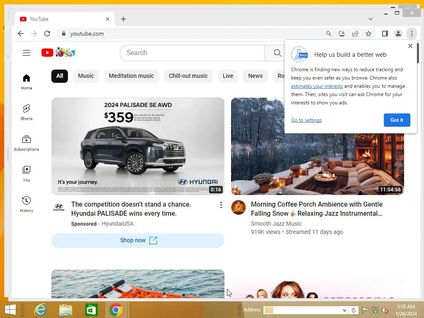Open clock showing 5:18 AM
Image resolution: width=424 pixels, height=318 pixels.
pyautogui.click(x=406, y=310)
